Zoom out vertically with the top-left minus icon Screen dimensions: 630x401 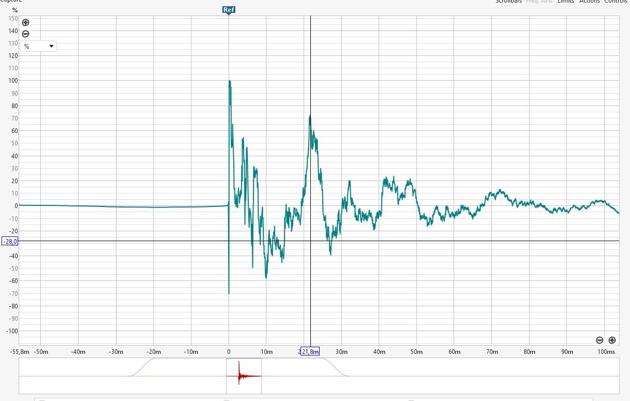[x=25, y=34]
